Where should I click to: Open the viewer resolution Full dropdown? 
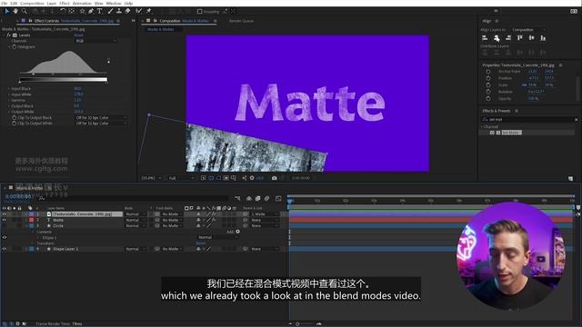pos(181,178)
